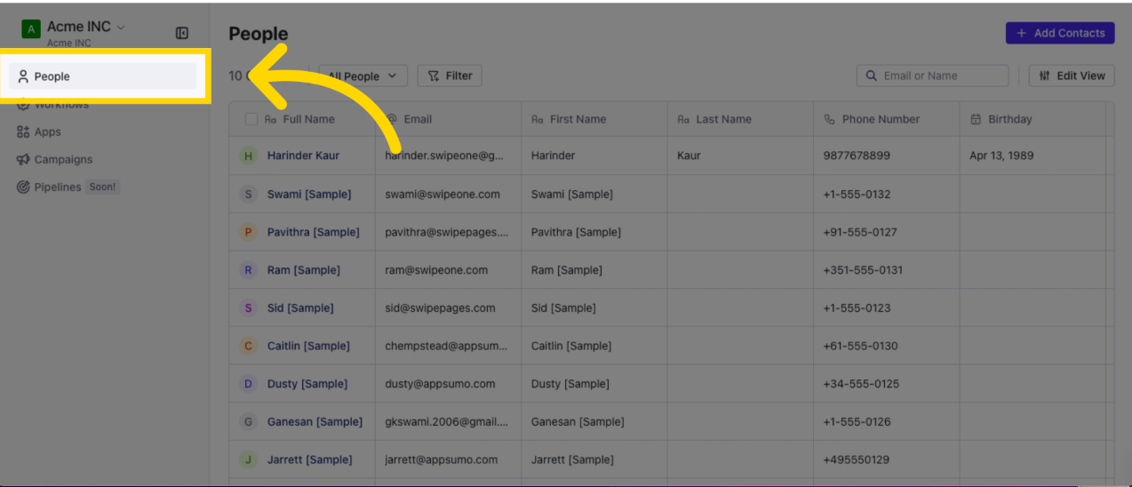Click the Acme INC workspace avatar
The image size is (1132, 487).
tap(31, 29)
